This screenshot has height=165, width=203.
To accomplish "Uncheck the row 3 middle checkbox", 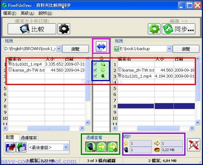I will (x=95, y=76).
